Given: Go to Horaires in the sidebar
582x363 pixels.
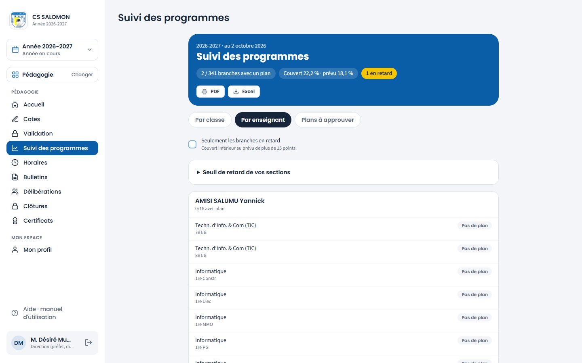Looking at the screenshot, I should coord(52,163).
